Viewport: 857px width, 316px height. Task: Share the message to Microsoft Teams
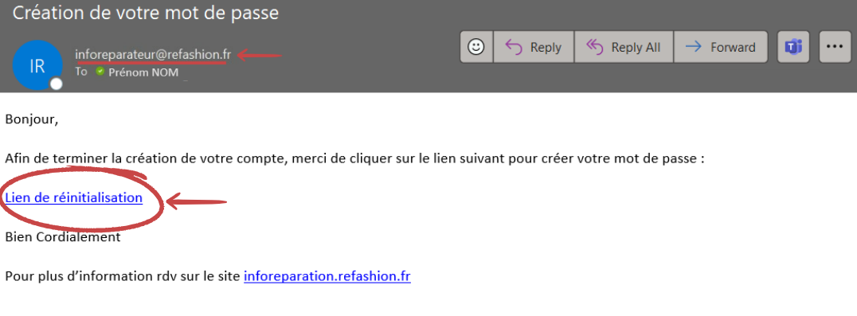click(x=793, y=47)
